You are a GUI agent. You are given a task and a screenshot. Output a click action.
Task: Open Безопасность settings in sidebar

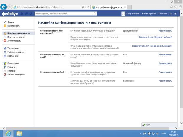coord(14,26)
